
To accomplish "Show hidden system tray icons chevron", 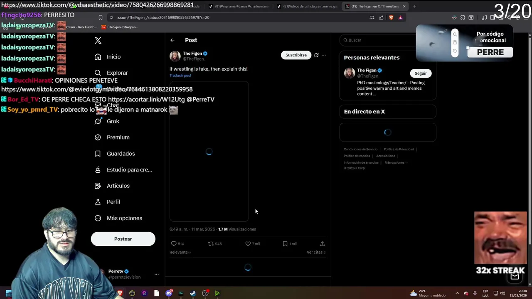I will tap(457, 293).
